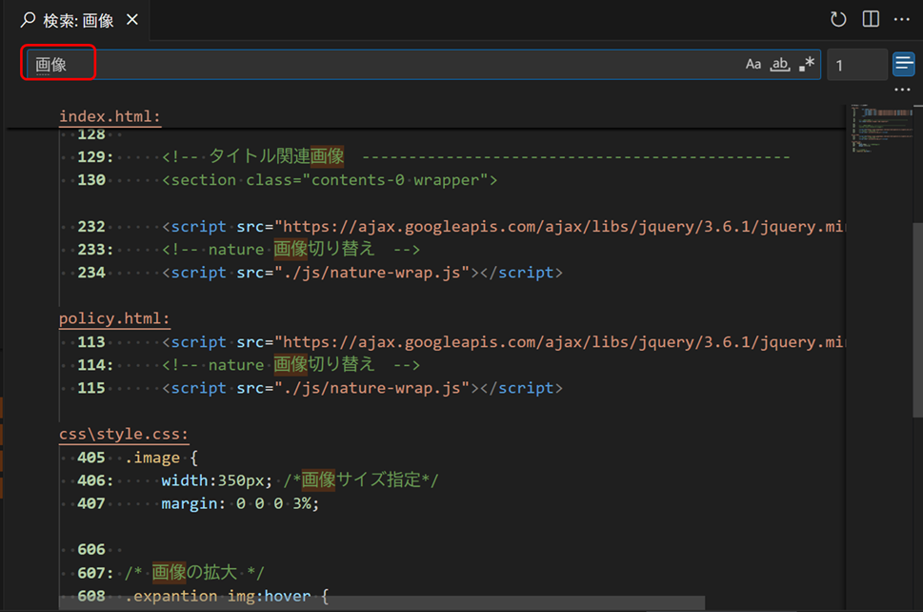This screenshot has width=923, height=612.
Task: Click policy.html line 115 nature-wrap.js script
Action: (362, 388)
